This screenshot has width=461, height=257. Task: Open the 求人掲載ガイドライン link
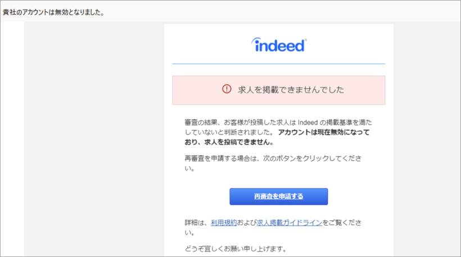point(289,223)
